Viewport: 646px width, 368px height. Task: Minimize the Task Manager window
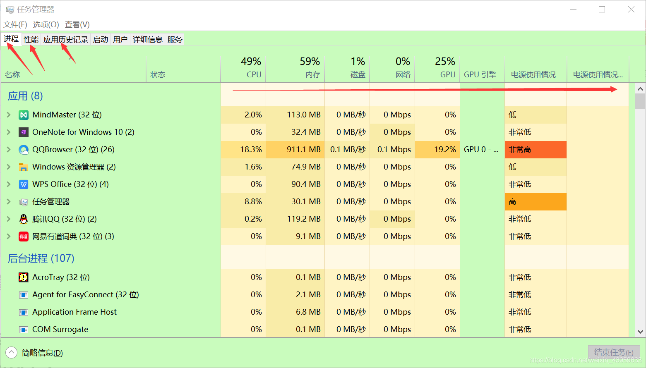pyautogui.click(x=574, y=9)
